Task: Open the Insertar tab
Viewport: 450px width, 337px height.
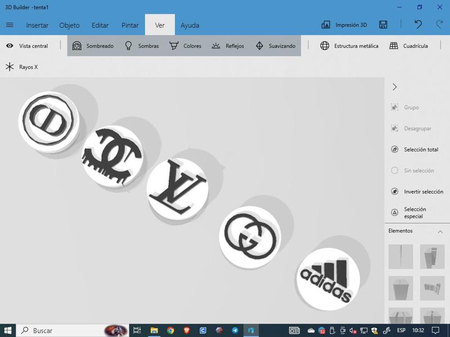Action: (37, 25)
